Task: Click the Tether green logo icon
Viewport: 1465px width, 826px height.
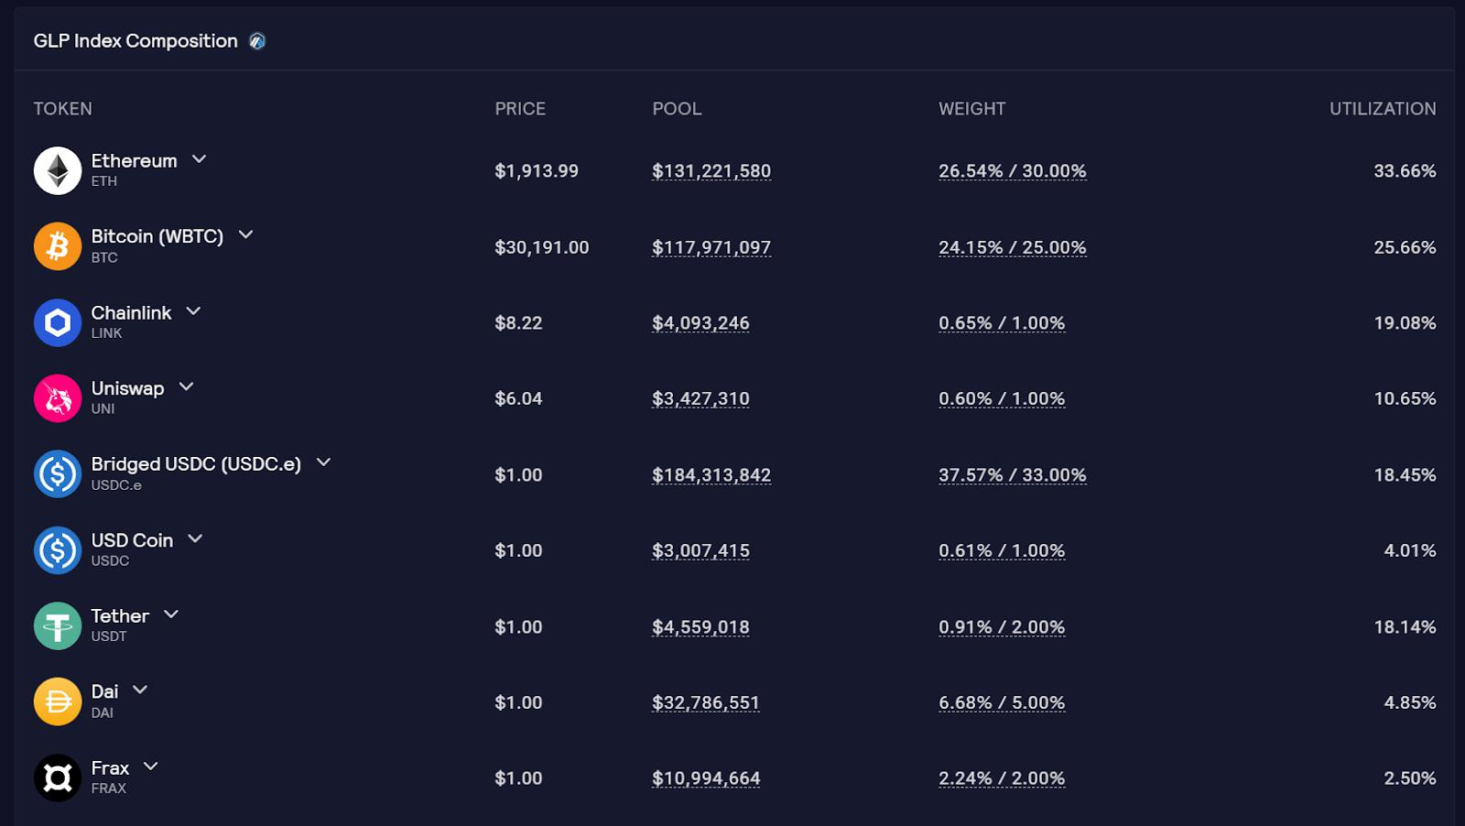Action: point(58,626)
